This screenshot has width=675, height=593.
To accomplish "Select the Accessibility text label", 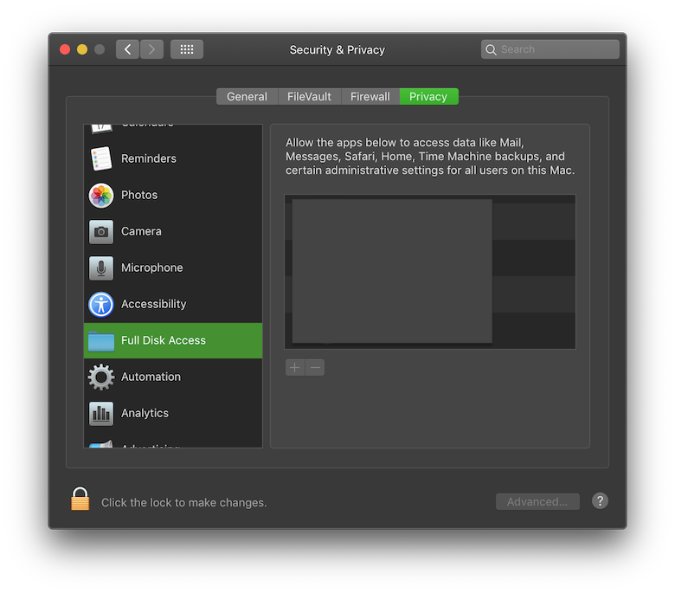I will pos(154,304).
